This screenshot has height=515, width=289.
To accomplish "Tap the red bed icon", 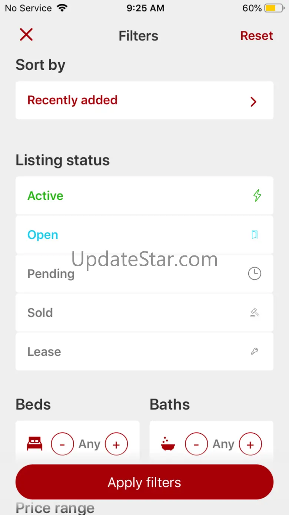I will 35,444.
